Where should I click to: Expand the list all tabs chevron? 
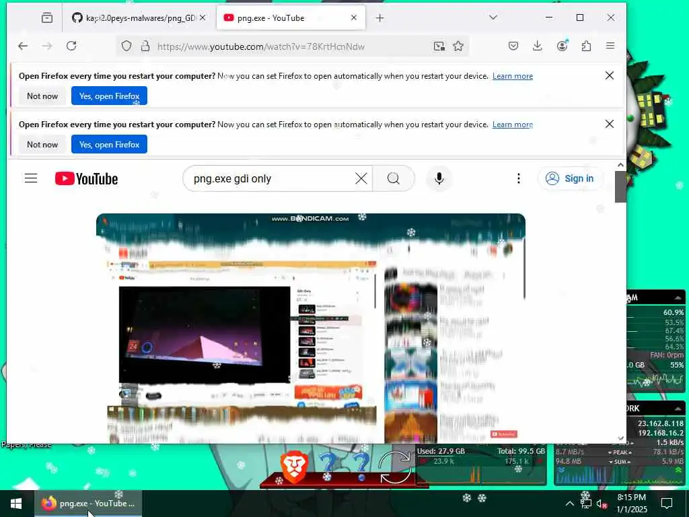(x=493, y=18)
